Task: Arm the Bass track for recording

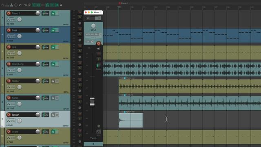Action: (9, 30)
